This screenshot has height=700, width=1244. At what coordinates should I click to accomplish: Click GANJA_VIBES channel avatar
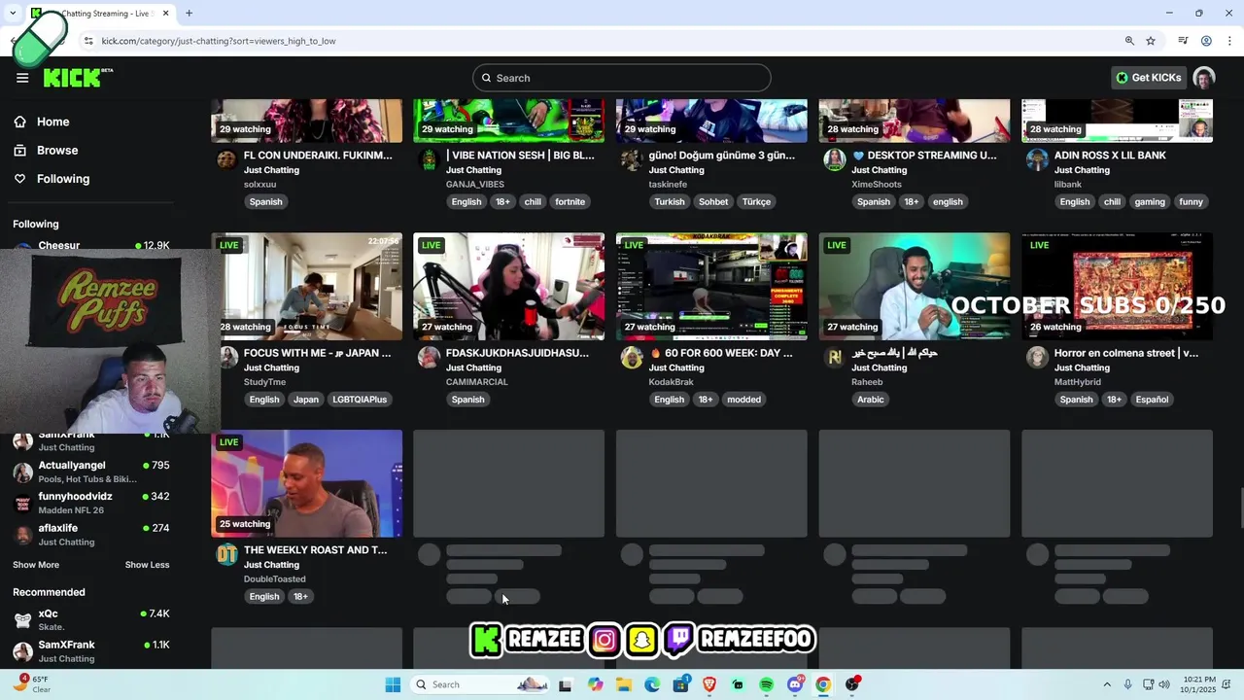tap(429, 160)
